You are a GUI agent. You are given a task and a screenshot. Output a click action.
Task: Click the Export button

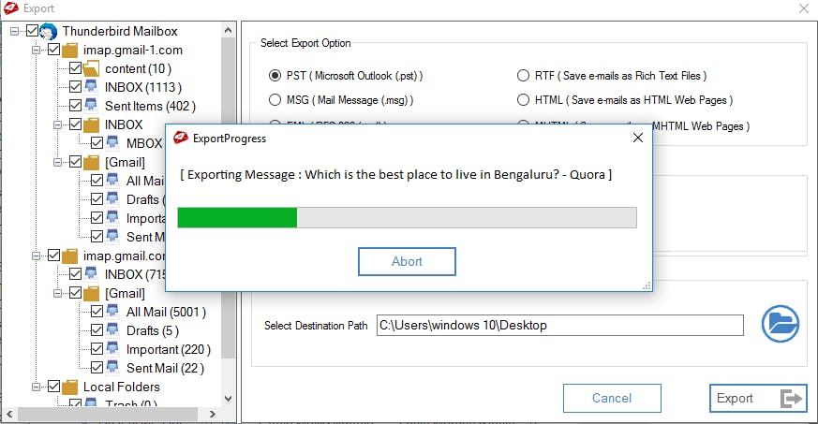(758, 399)
